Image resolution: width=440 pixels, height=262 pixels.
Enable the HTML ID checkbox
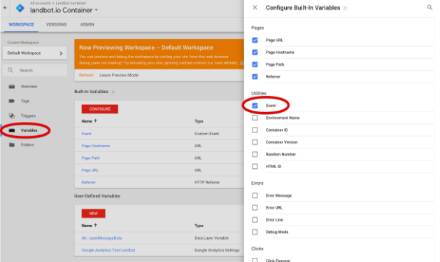click(x=255, y=167)
